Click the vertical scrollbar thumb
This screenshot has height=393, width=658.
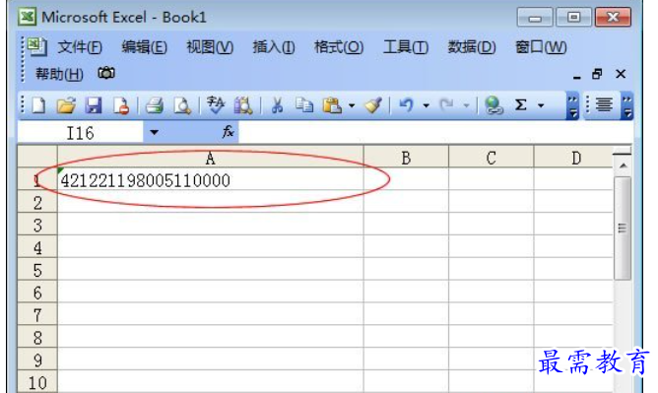pos(623,228)
